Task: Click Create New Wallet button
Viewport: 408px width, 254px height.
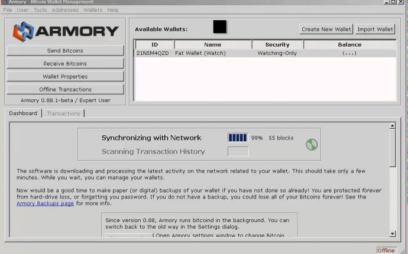Action: click(x=326, y=29)
